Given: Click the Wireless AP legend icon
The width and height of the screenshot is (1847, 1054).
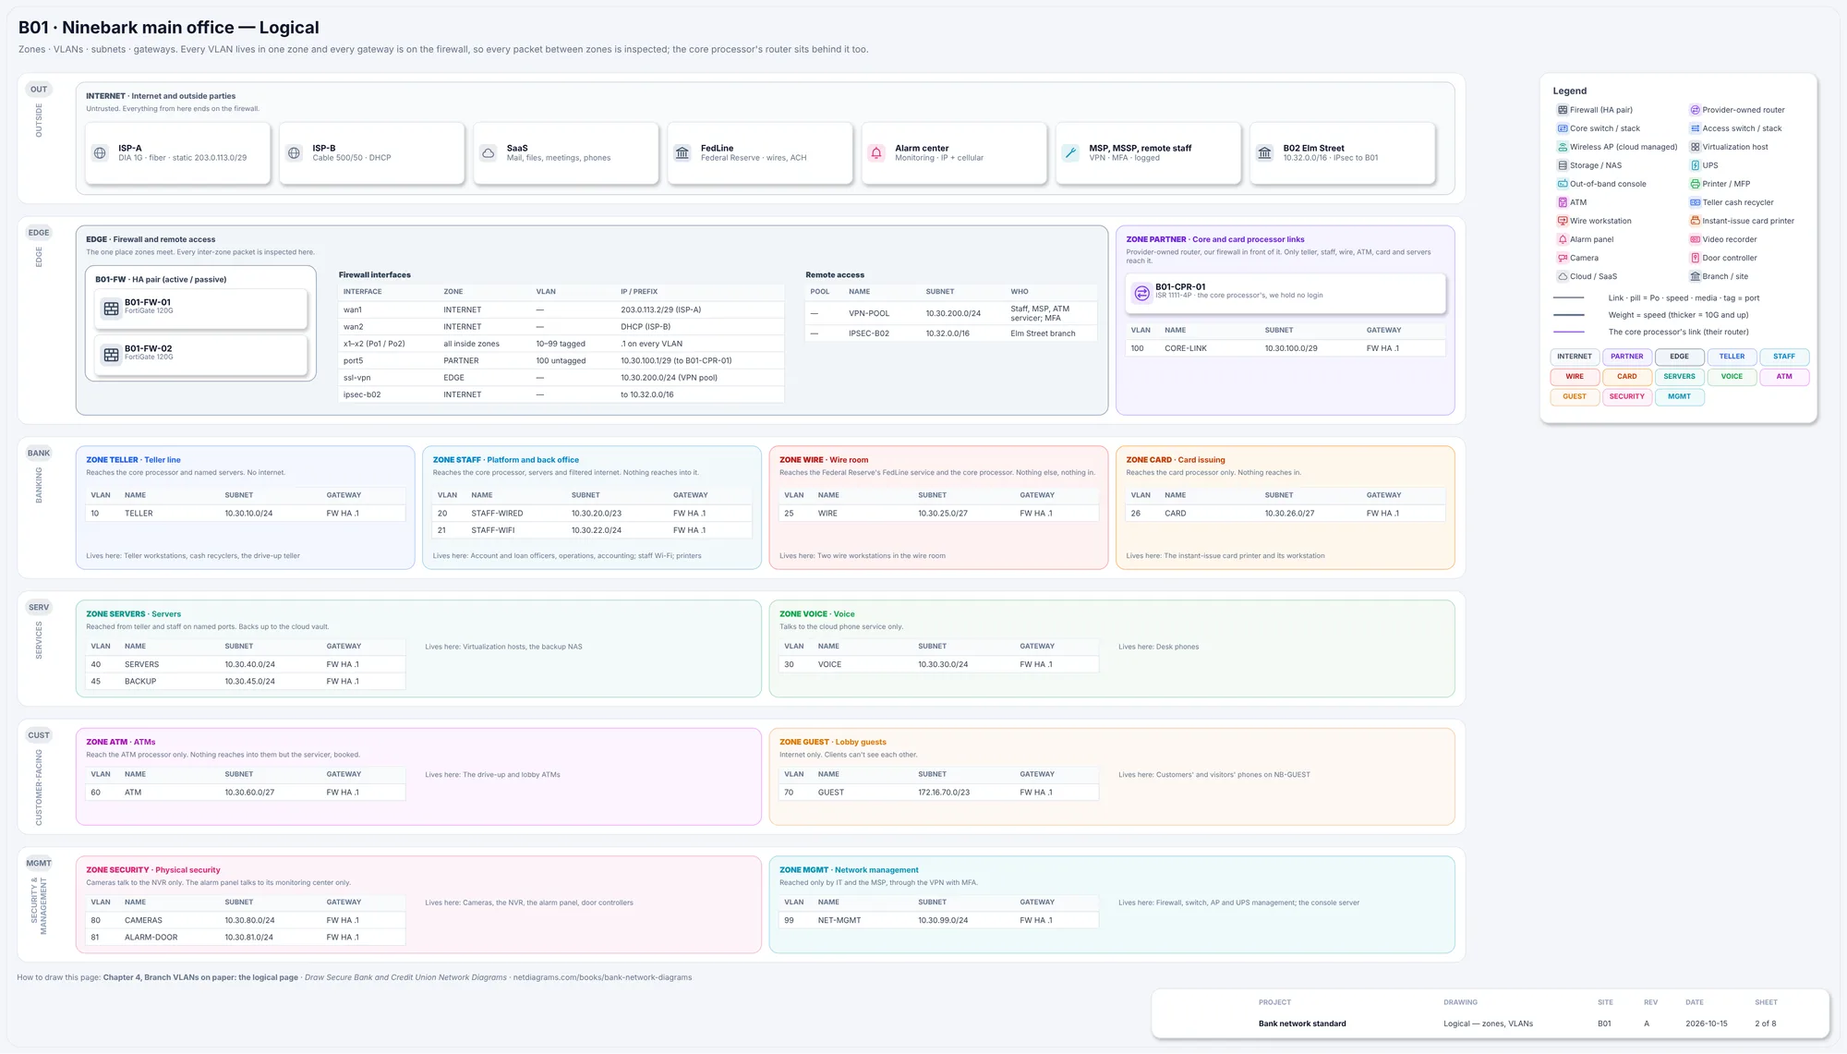Looking at the screenshot, I should (x=1563, y=147).
